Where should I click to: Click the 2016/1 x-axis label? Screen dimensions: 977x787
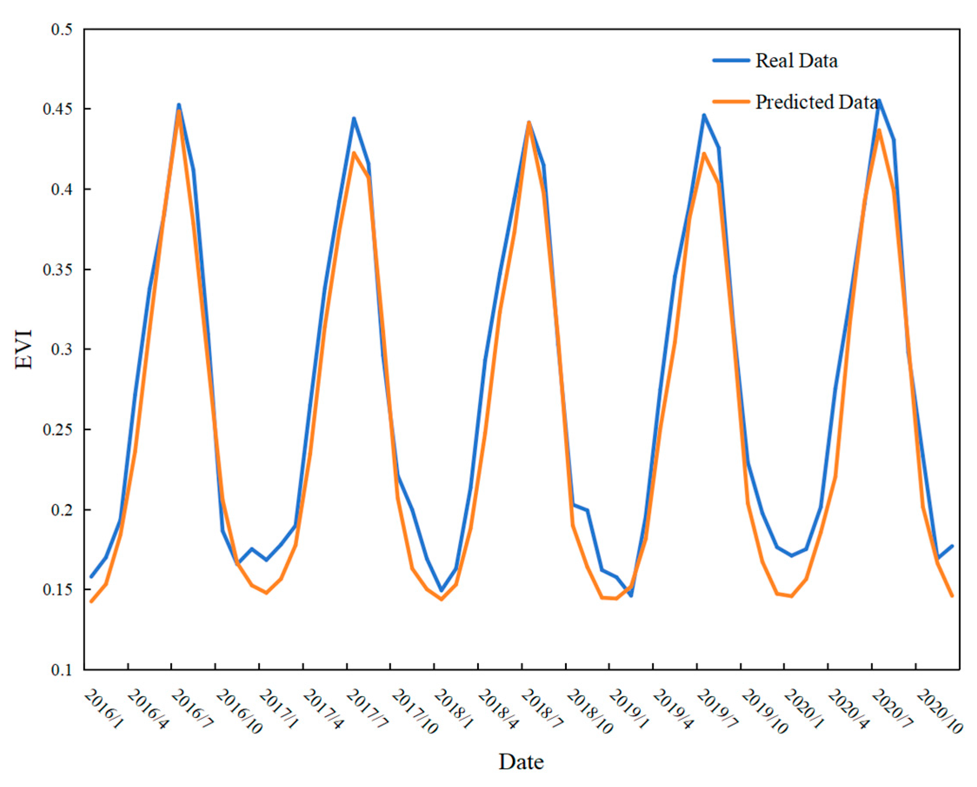point(104,710)
